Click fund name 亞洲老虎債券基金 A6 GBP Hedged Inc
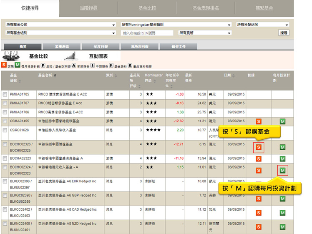This screenshot has height=234, width=312. pyautogui.click(x=67, y=195)
